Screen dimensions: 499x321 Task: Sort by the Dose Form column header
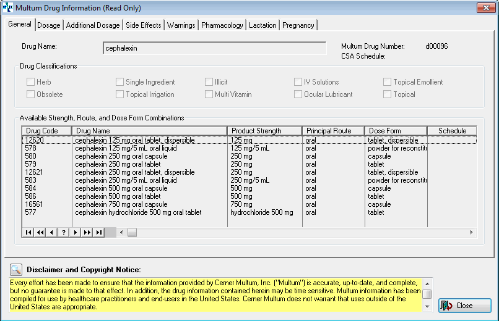pos(396,131)
